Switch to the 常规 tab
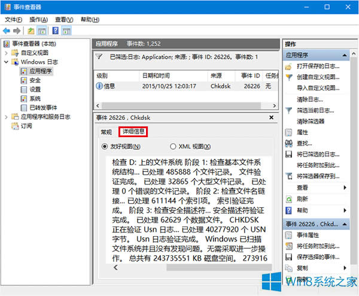This screenshot has height=296, width=359. [x=107, y=132]
